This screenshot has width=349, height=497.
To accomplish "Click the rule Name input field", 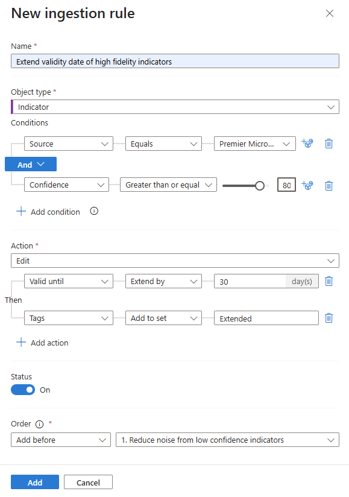I will (175, 61).
